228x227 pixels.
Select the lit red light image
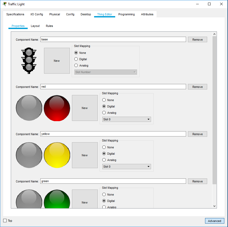(57, 108)
